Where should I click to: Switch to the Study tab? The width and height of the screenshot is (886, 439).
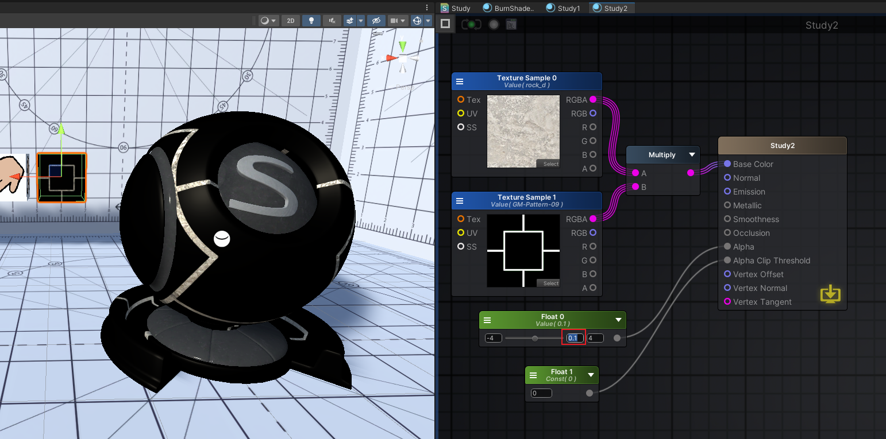pos(456,8)
